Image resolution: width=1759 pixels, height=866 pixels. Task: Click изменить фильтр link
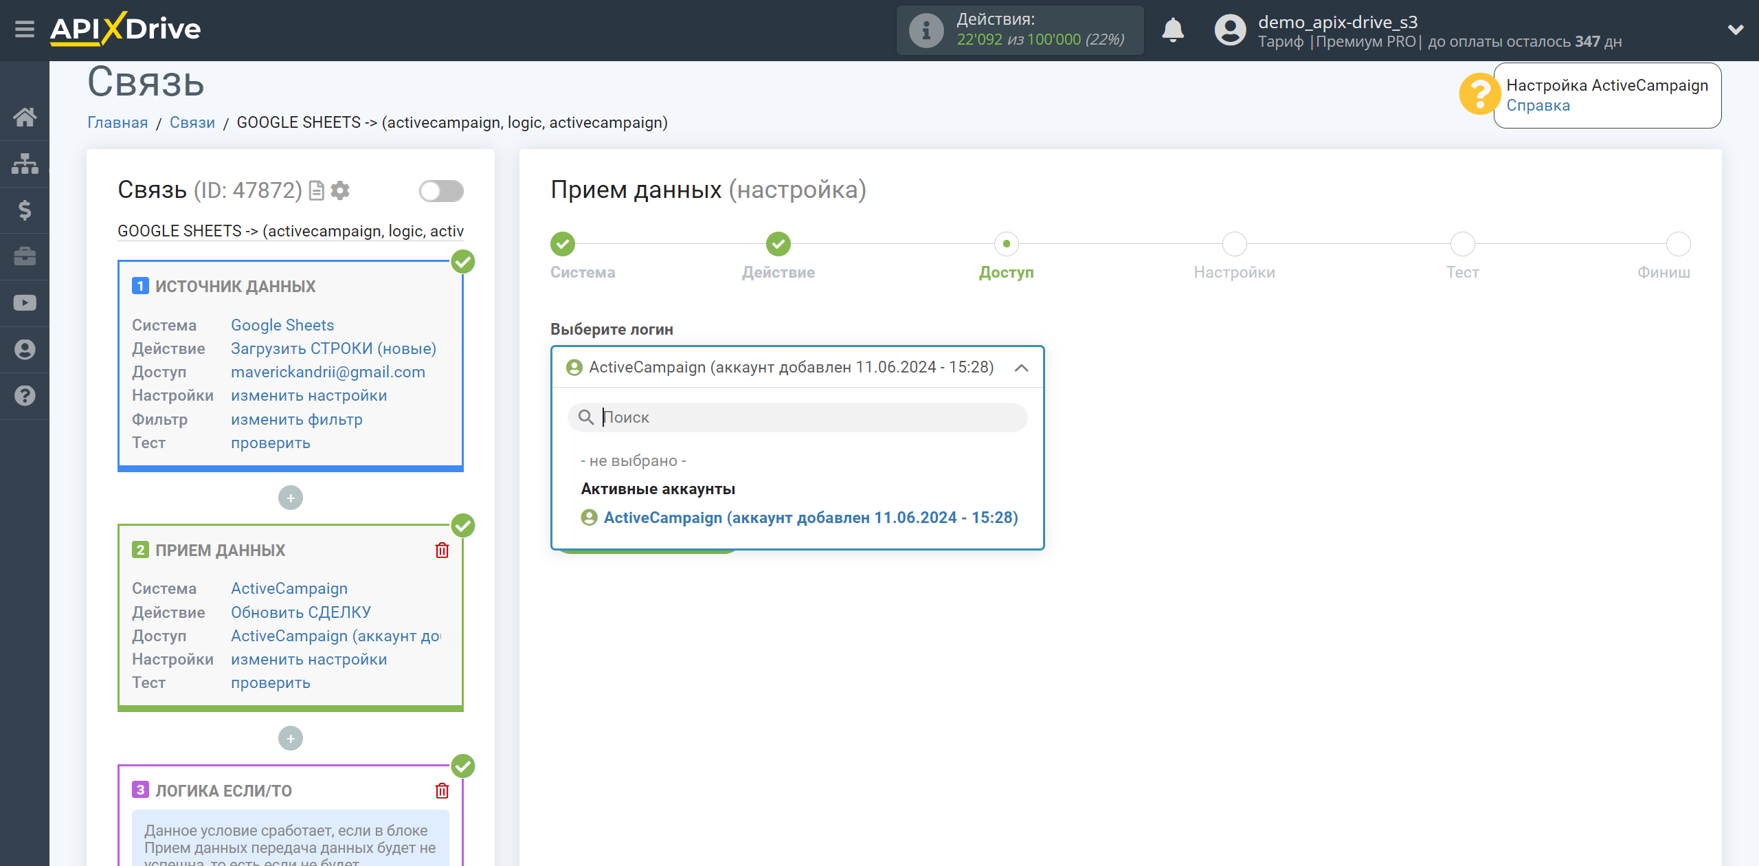click(297, 419)
